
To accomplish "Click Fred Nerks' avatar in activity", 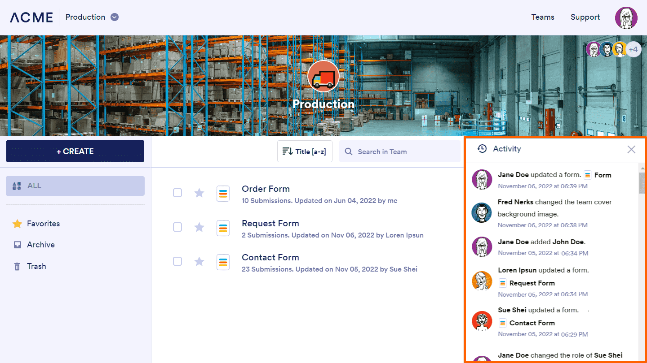I will (x=482, y=213).
